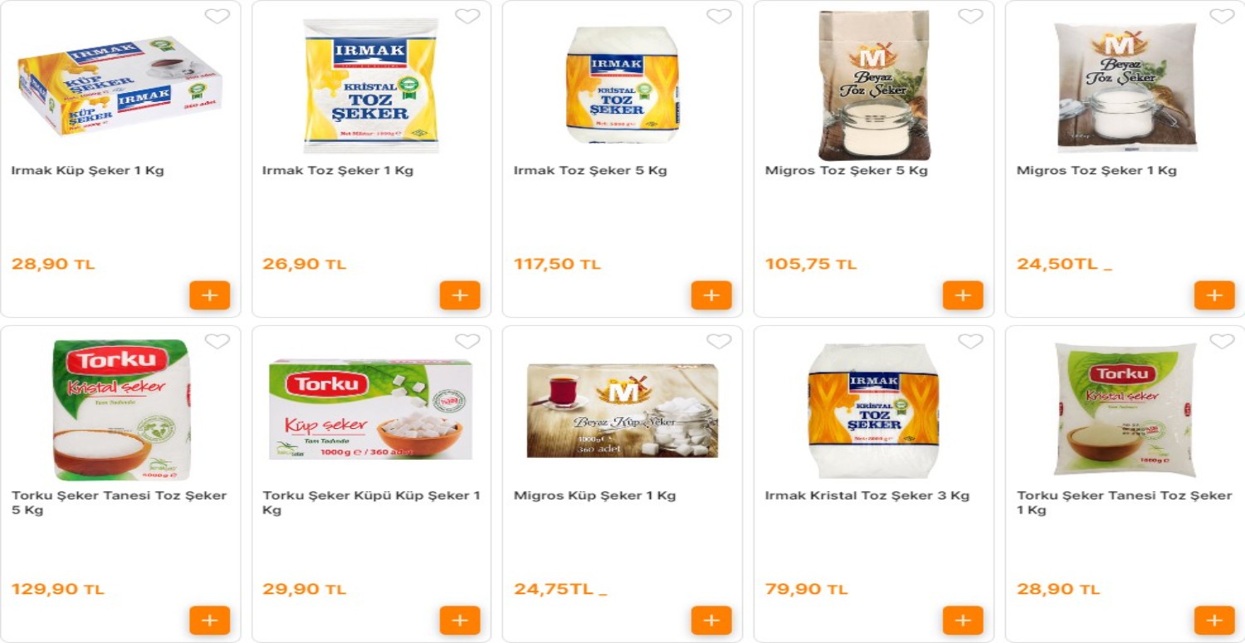
Task: Toggle heart on Irmak Toz Şeker 5 Kg
Action: tap(719, 17)
